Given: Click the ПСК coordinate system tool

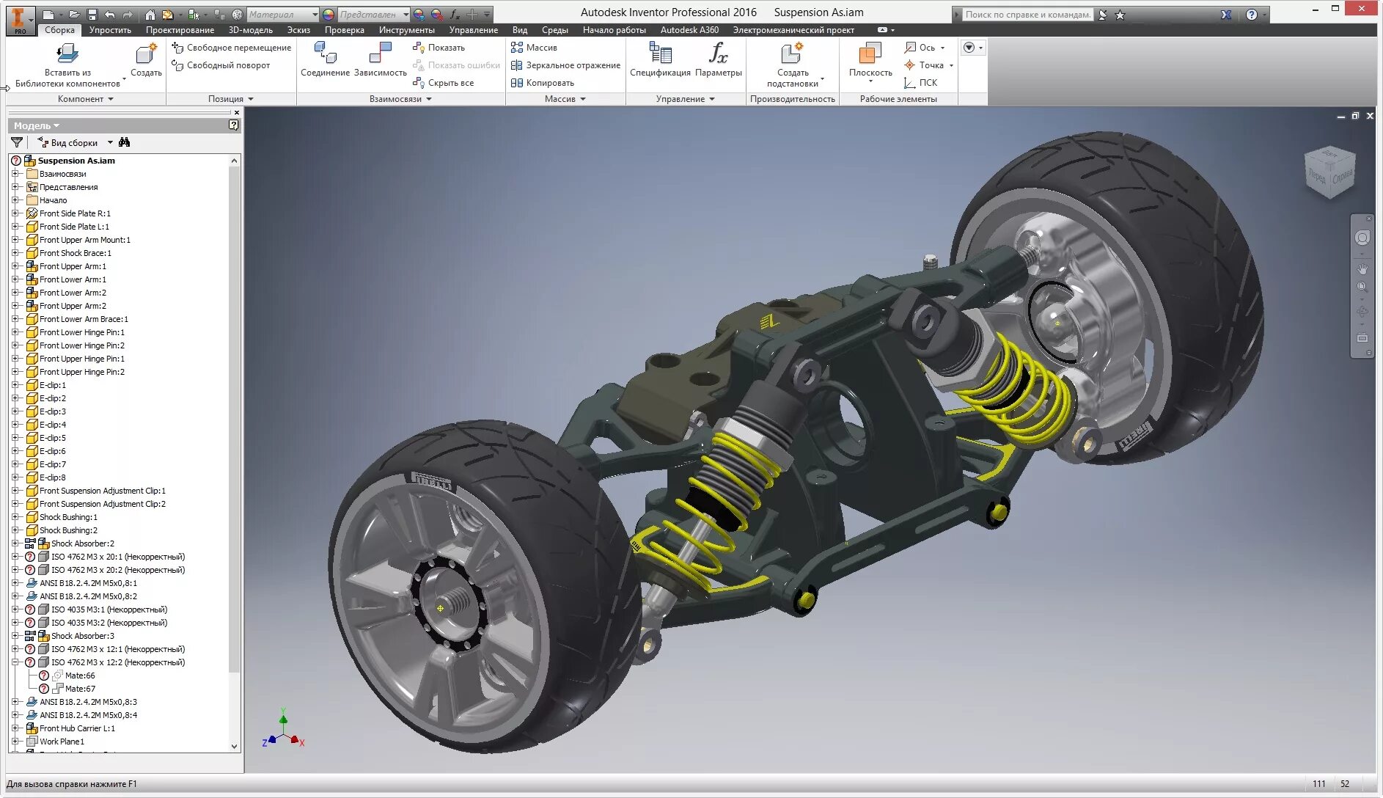Looking at the screenshot, I should pos(920,83).
